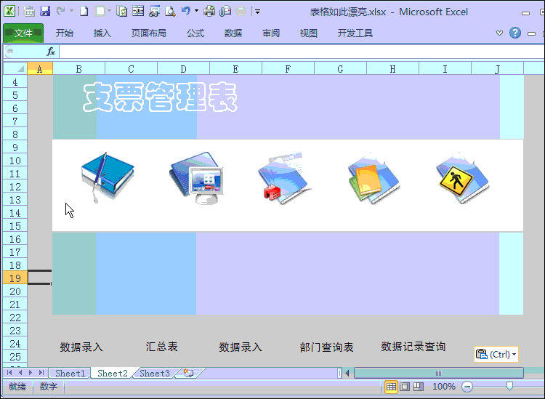Go to last sheet navigation arrow
545x399 pixels.
coord(41,373)
